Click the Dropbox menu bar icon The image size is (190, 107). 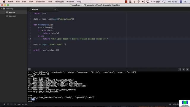(130, 1)
